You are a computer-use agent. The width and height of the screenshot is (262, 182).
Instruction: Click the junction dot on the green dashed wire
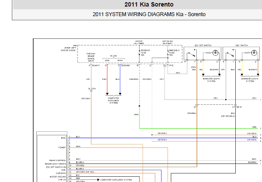pyautogui.click(x=140, y=106)
